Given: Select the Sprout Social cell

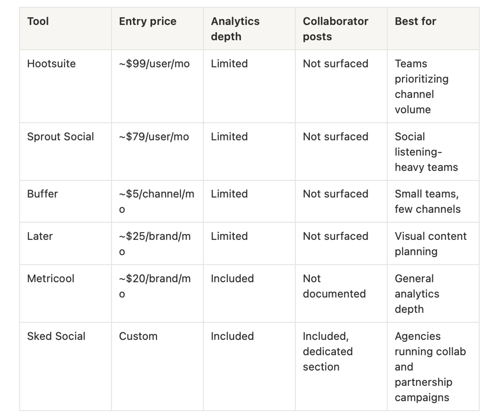Looking at the screenshot, I should [65, 152].
